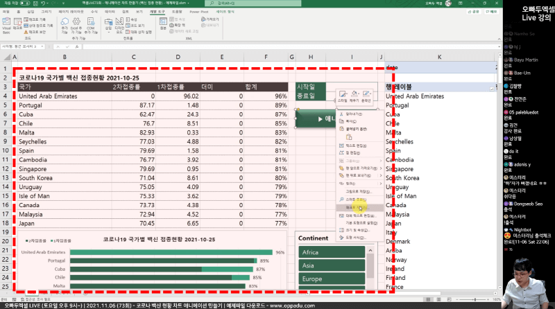Toggle Design Mode (디자인 모드)
Screen dimensions: 555x309
pyautogui.click(x=119, y=25)
